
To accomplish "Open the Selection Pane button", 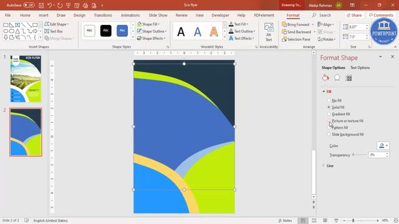I will click(296, 39).
